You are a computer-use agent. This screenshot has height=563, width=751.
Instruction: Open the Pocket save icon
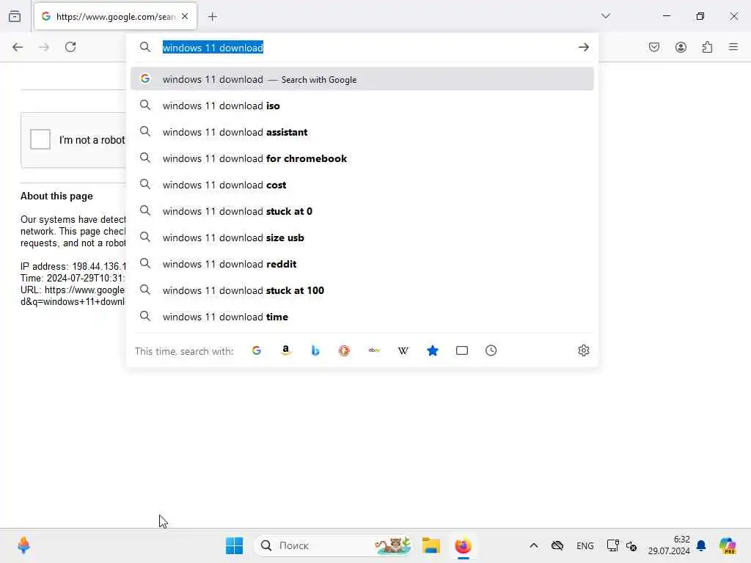pos(654,47)
